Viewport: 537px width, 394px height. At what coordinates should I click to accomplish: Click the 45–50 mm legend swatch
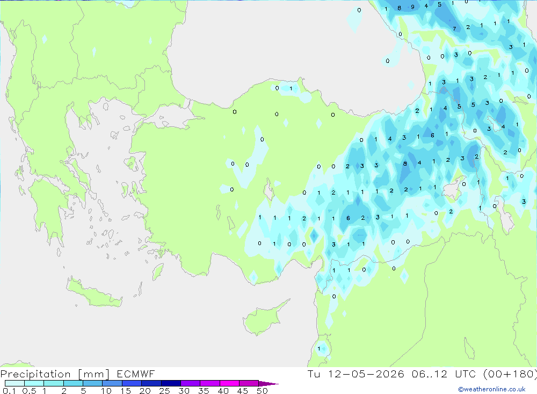point(249,383)
